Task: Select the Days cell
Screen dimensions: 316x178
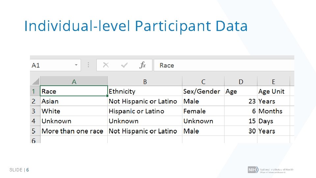Action: 274,121
